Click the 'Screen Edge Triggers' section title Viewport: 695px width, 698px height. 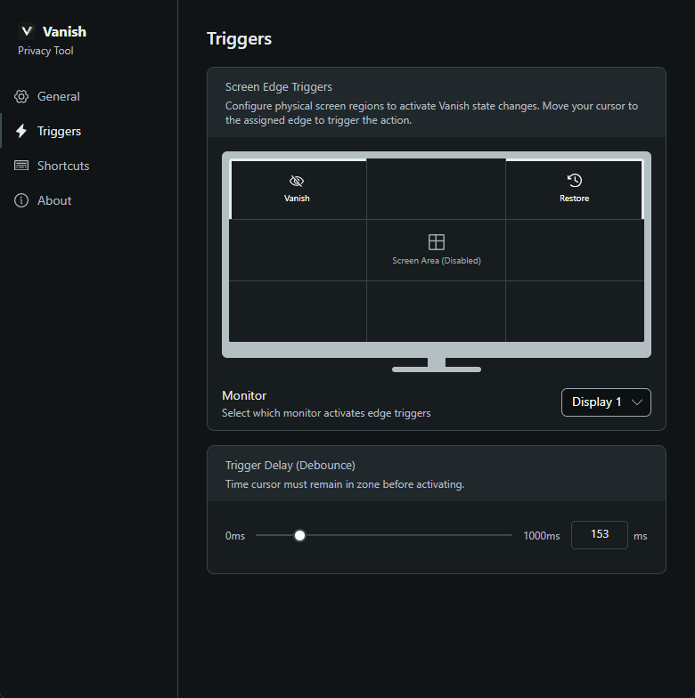click(x=278, y=87)
